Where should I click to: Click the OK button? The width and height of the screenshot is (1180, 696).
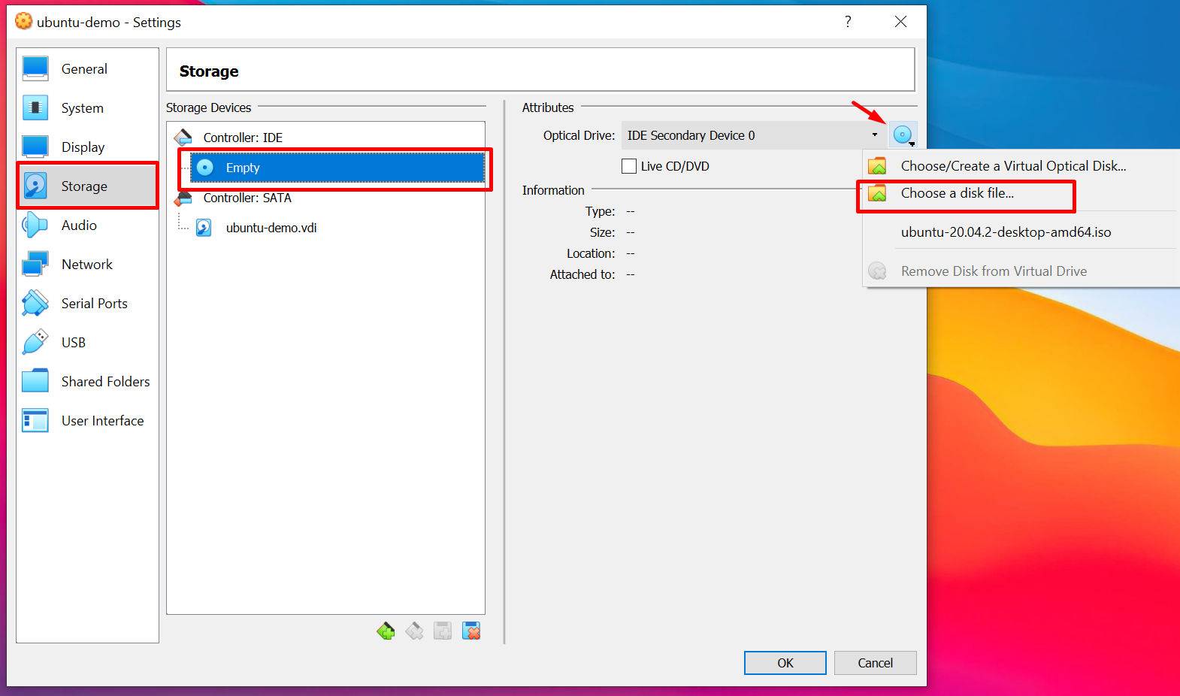click(x=785, y=663)
